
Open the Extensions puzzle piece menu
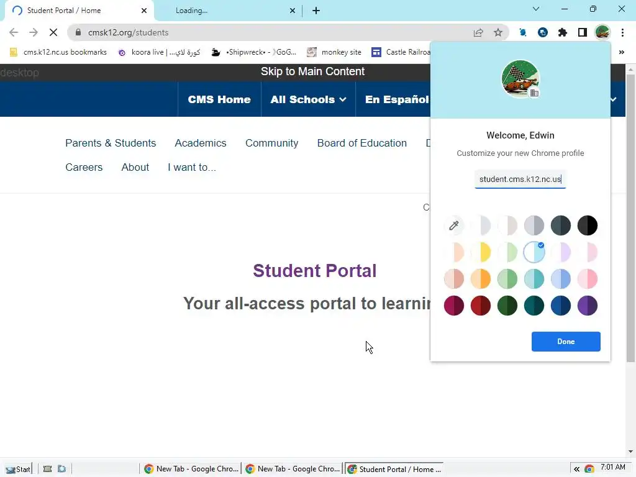[563, 32]
